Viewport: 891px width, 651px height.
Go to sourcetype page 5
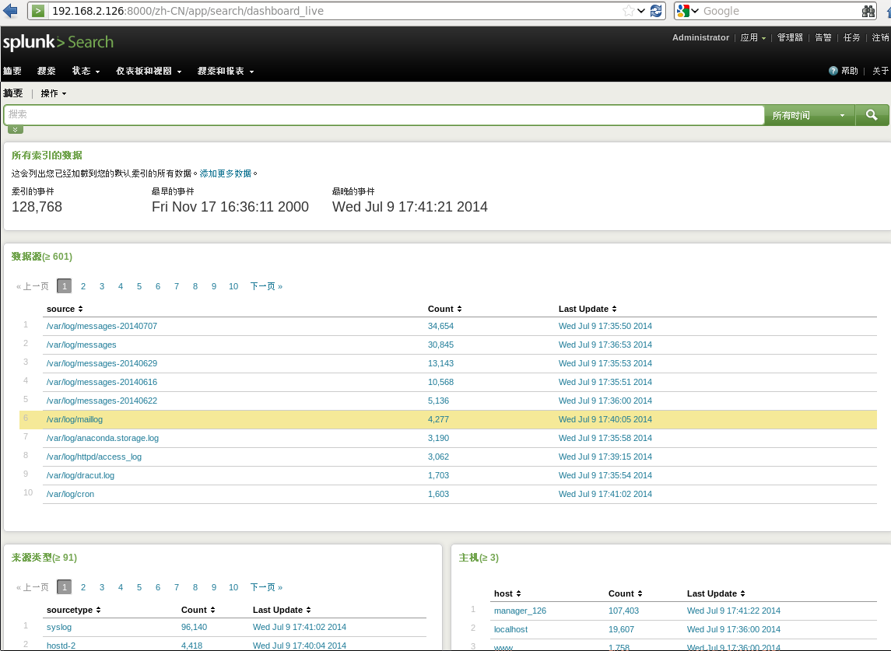point(139,587)
